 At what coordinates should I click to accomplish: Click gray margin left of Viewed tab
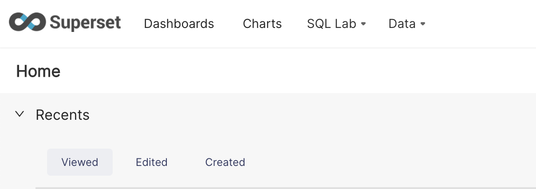(x=22, y=162)
